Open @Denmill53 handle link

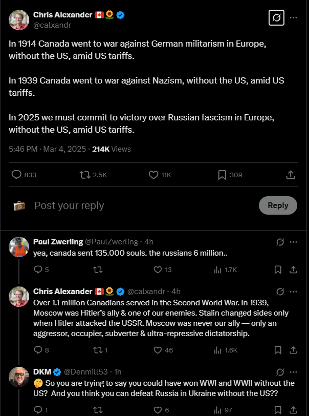coord(86,372)
